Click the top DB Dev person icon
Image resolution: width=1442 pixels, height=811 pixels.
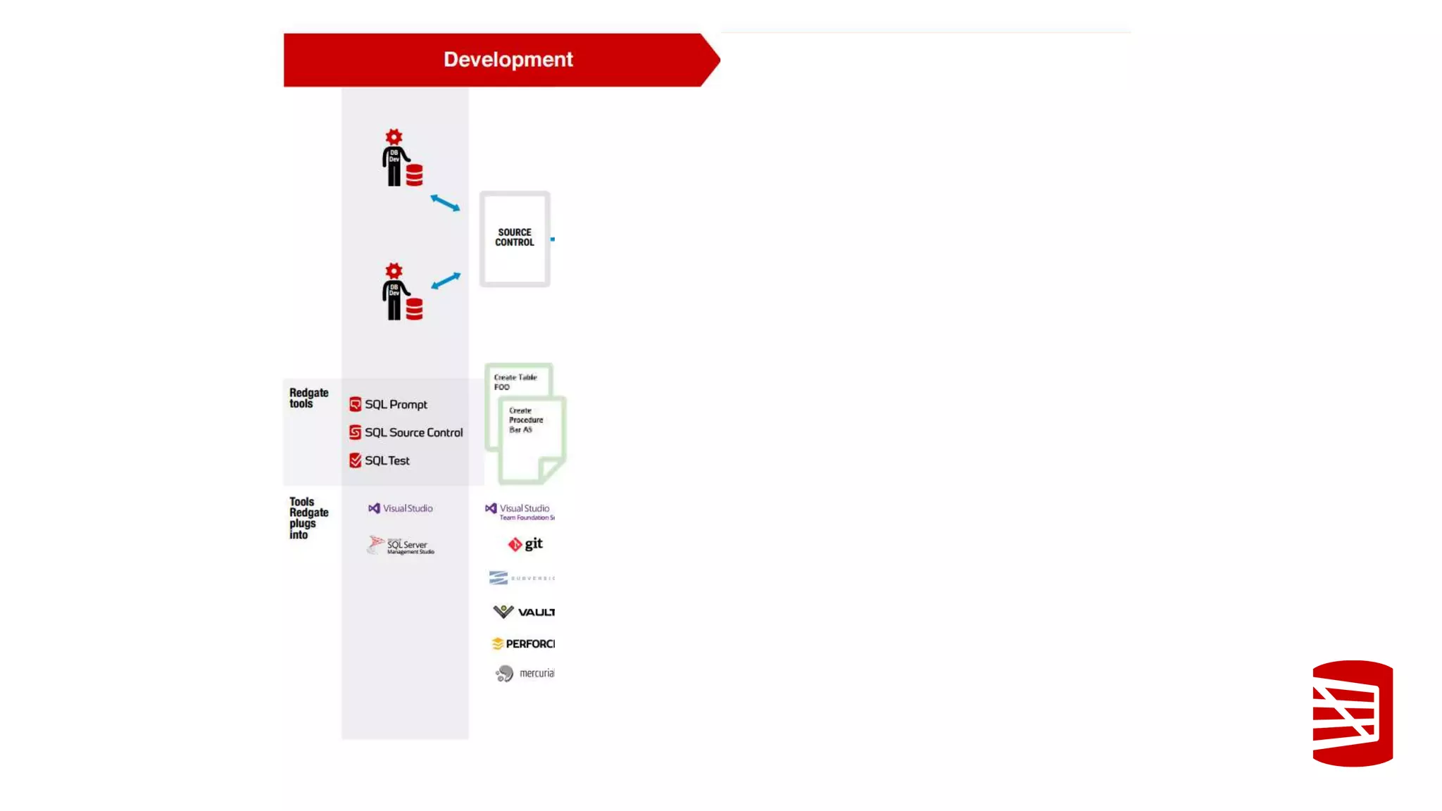click(x=401, y=158)
